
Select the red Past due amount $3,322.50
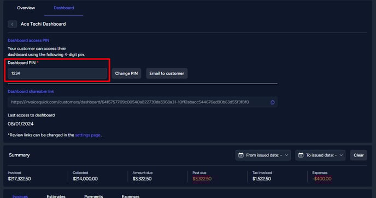(202, 179)
